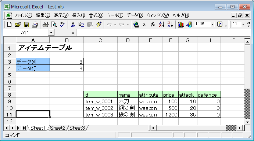This screenshot has height=141, width=254.
Task: Open the ファイル(F) menu
Action: click(23, 15)
